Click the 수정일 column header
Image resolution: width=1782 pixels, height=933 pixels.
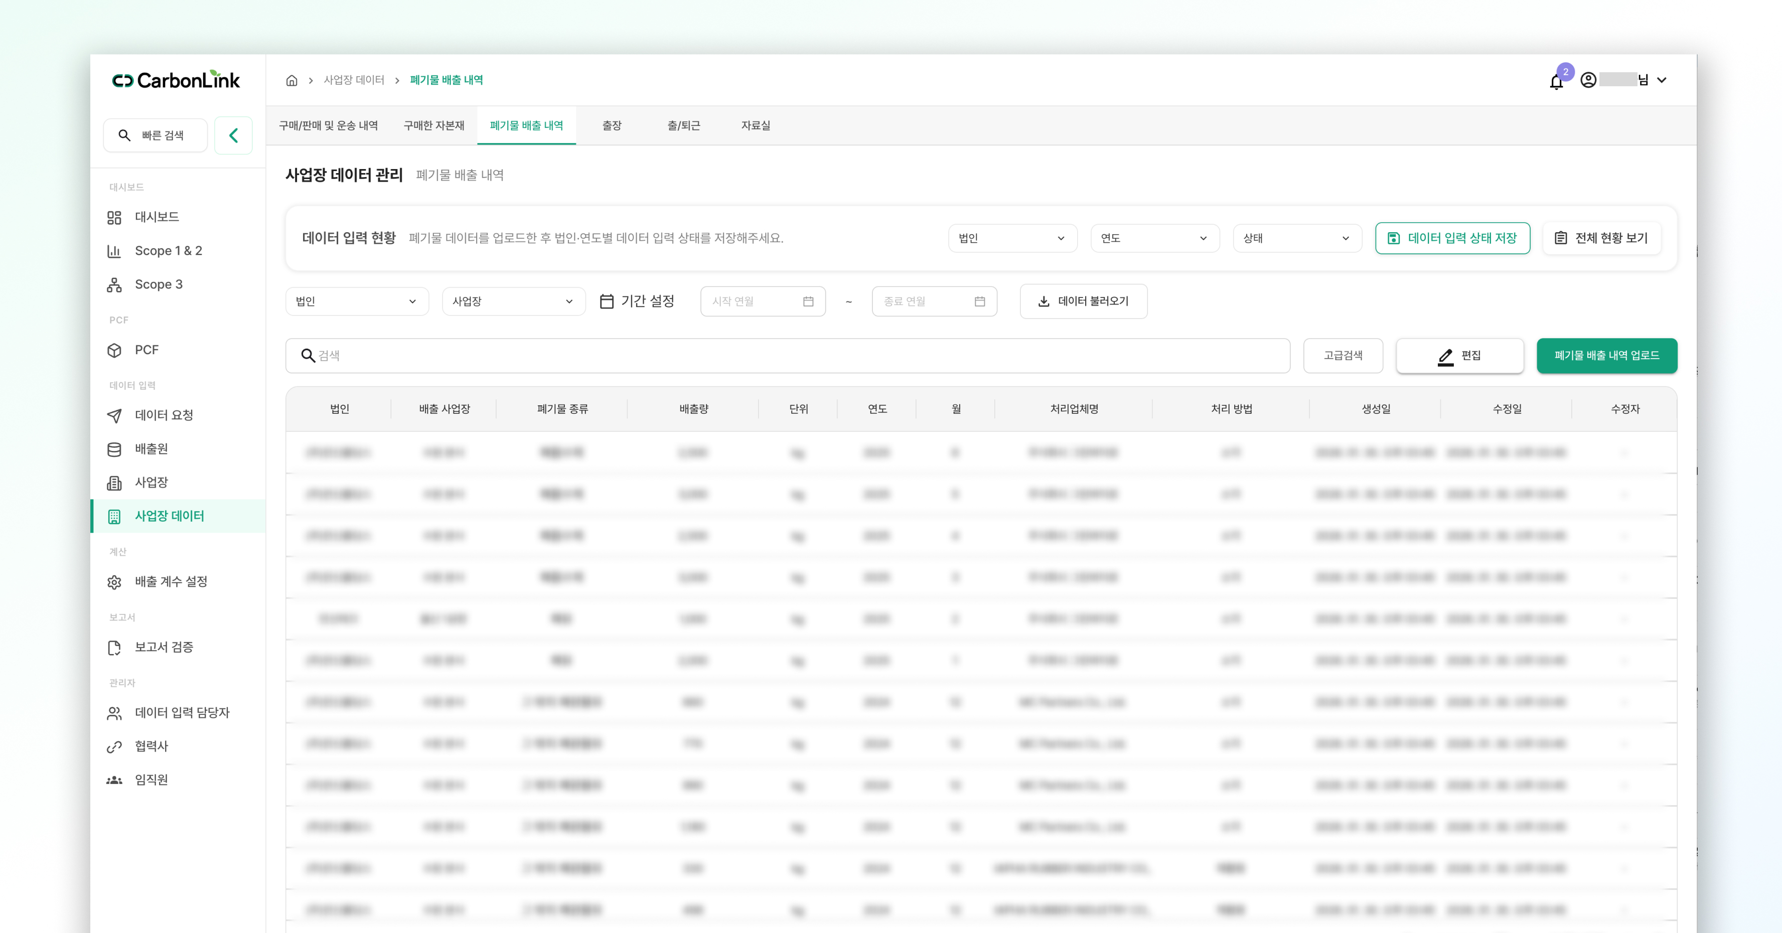point(1508,409)
